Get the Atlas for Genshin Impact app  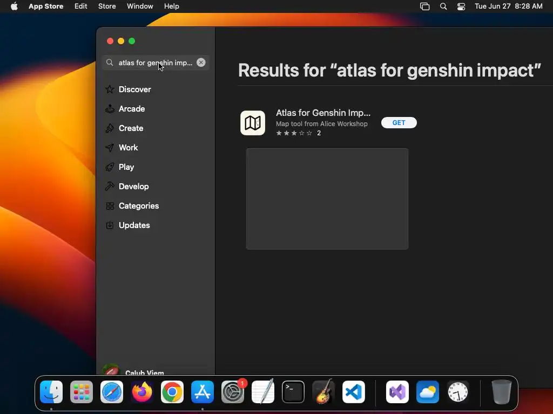(x=399, y=123)
